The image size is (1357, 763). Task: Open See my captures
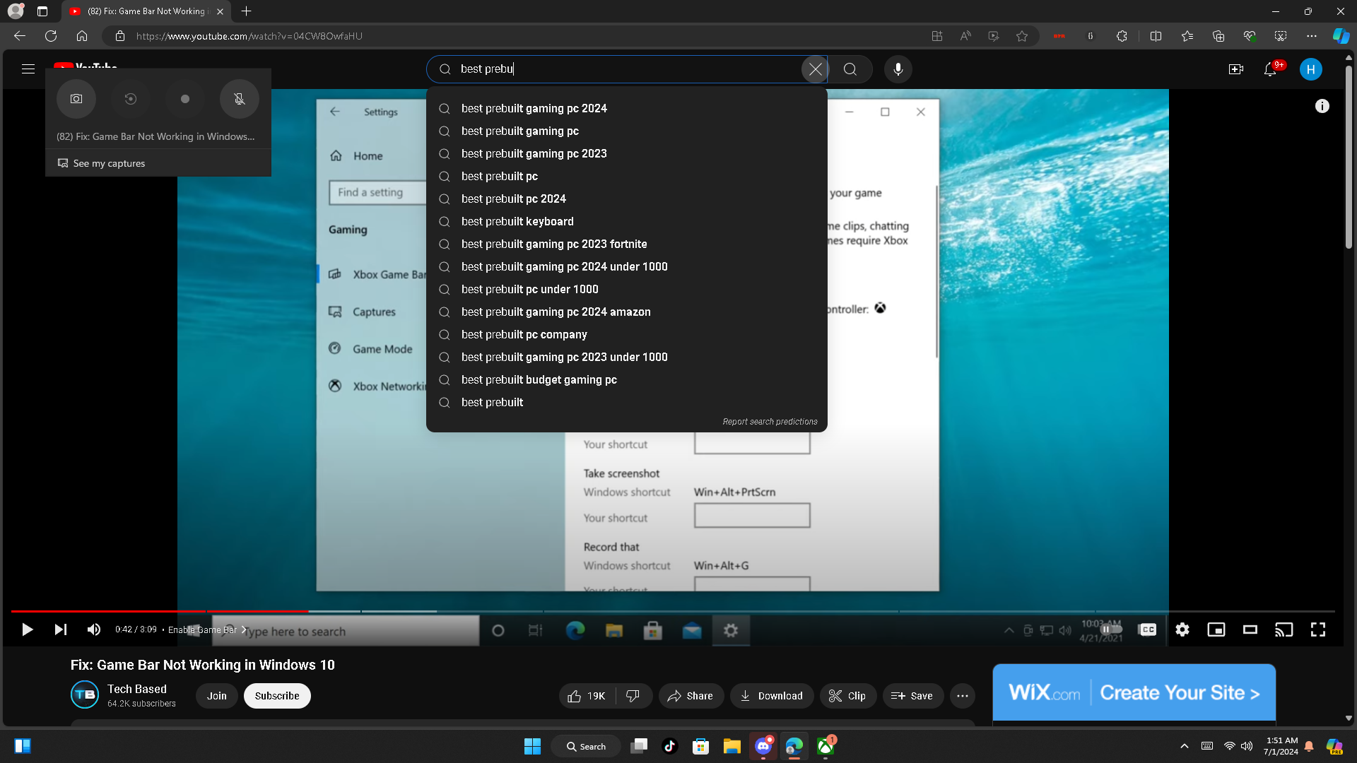click(x=101, y=163)
